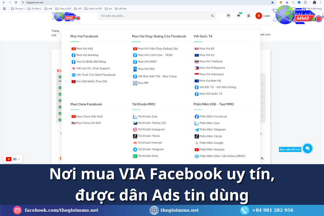324x216 pixels.
Task: Open the Công cụ SEO bookmark folder
Action: tap(63, 8)
